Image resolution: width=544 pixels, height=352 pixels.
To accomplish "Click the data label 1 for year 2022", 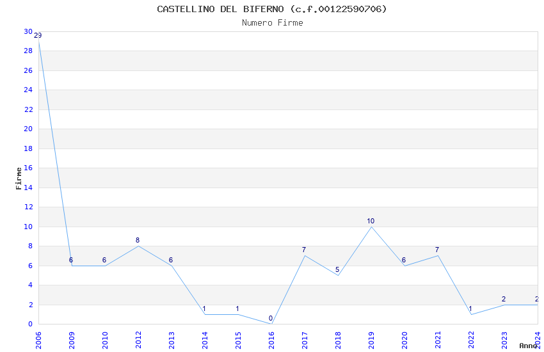I will 470,308.
